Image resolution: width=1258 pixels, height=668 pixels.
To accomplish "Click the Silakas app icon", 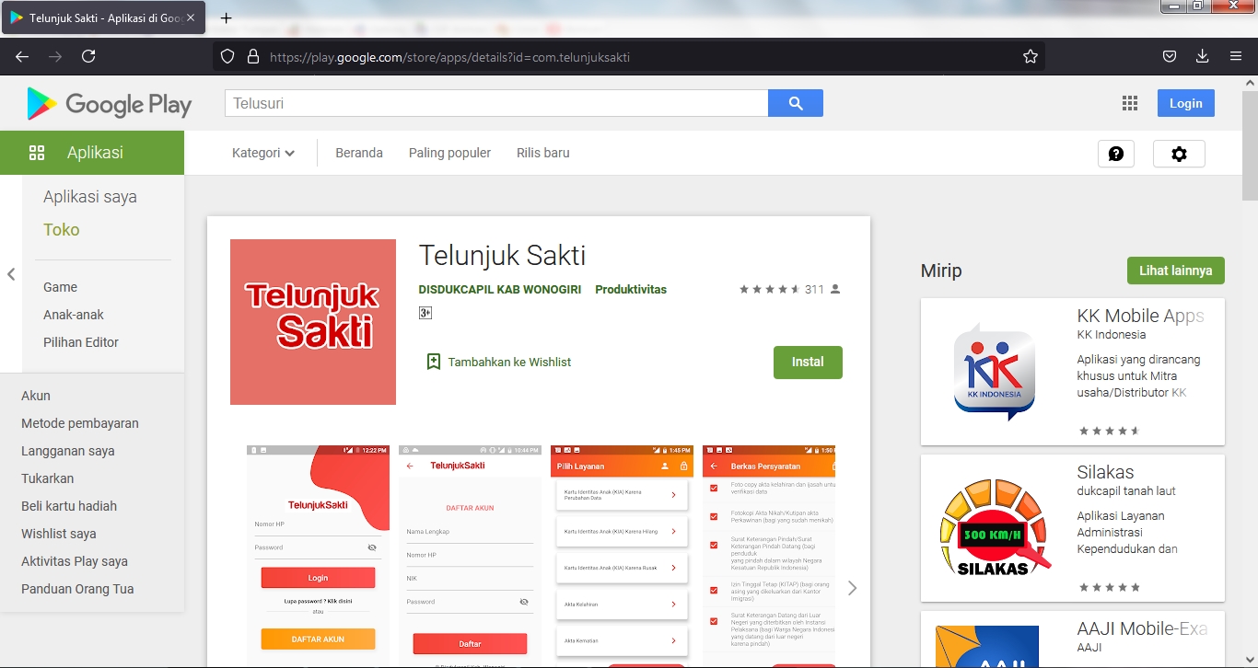I will click(995, 528).
